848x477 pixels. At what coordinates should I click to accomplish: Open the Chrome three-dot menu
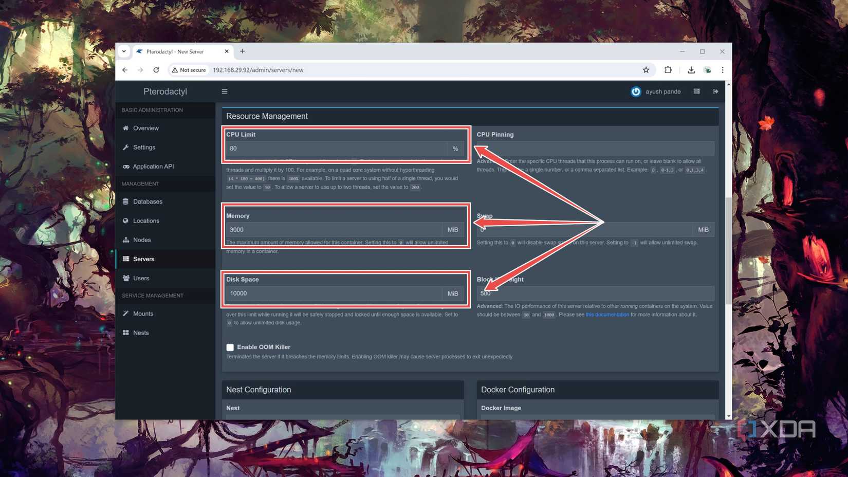click(x=723, y=70)
